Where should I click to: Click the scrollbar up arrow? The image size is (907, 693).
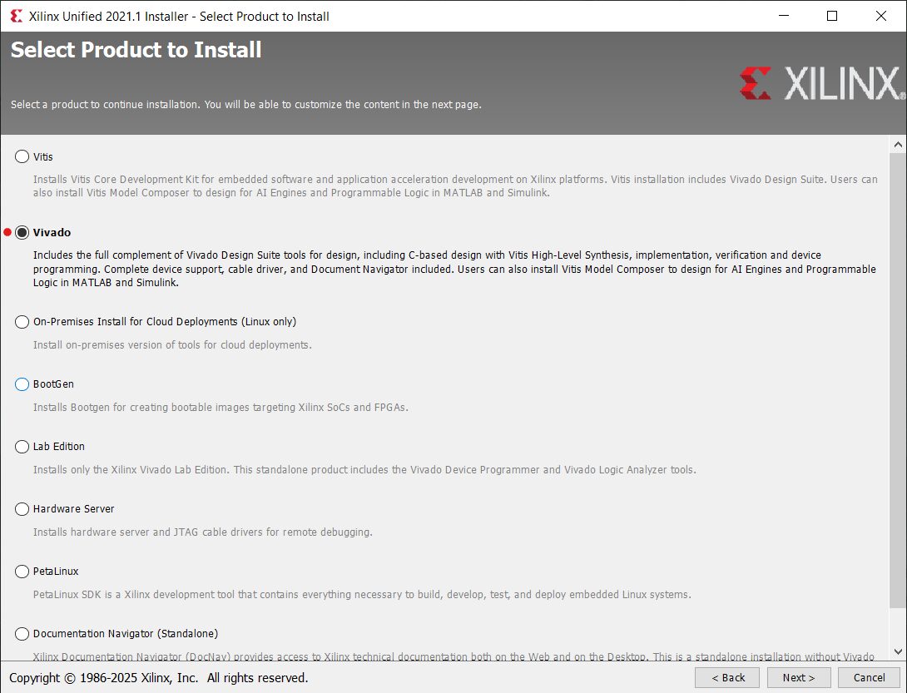(898, 145)
